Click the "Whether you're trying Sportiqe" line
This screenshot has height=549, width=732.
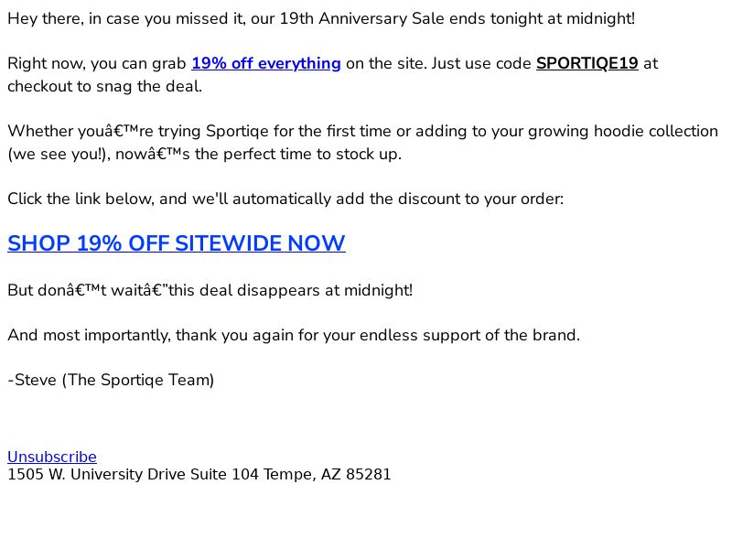(362, 131)
